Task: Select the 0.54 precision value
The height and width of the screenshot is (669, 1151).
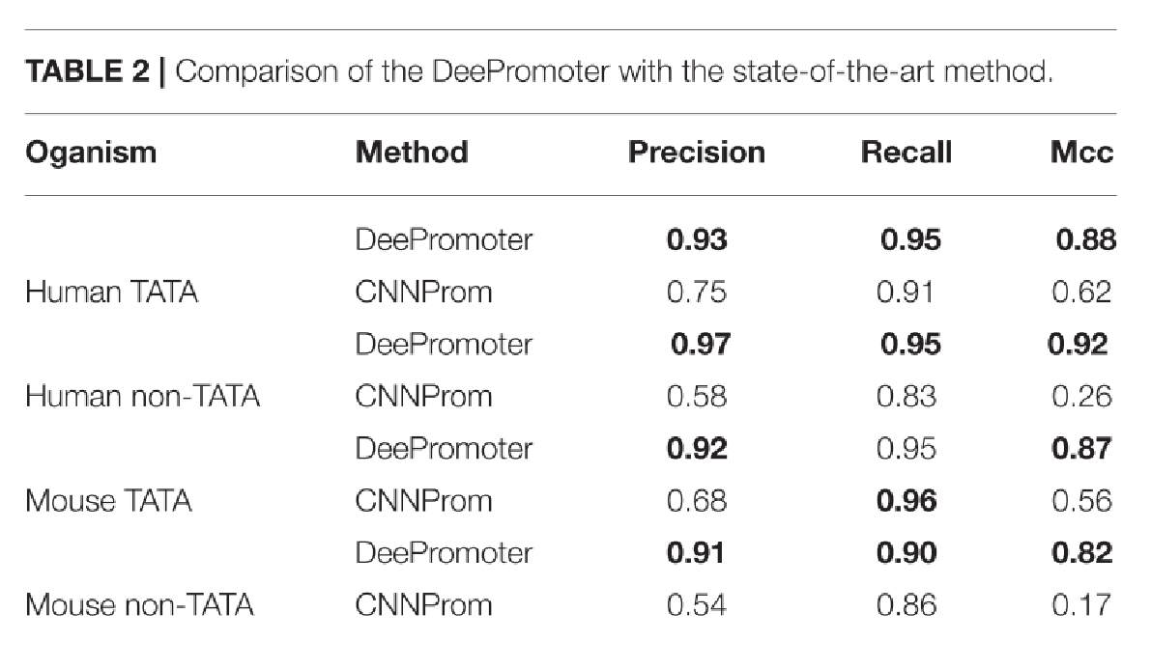Action: [x=697, y=605]
